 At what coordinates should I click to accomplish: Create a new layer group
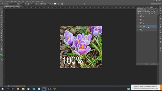151,64
